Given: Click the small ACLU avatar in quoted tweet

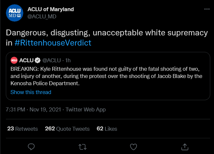Looking at the screenshot, I should [14, 60].
